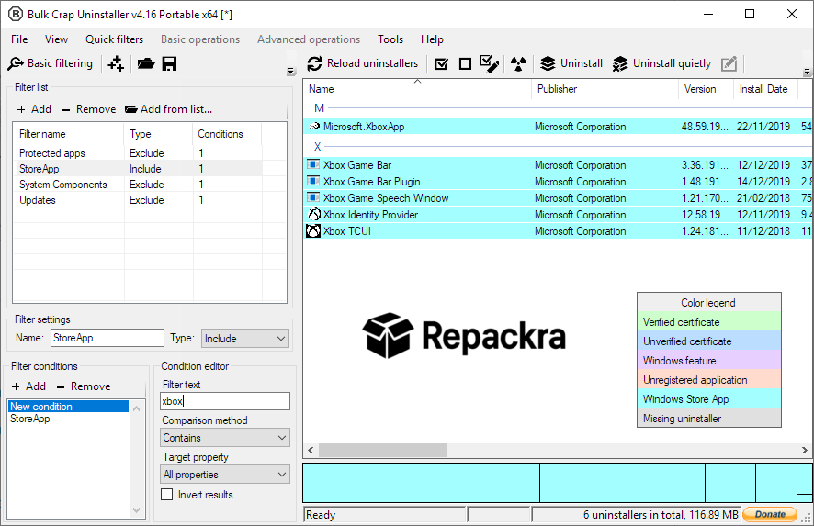Screen dimensions: 814x526
Task: Select the Updates filter row
Action: (x=138, y=200)
